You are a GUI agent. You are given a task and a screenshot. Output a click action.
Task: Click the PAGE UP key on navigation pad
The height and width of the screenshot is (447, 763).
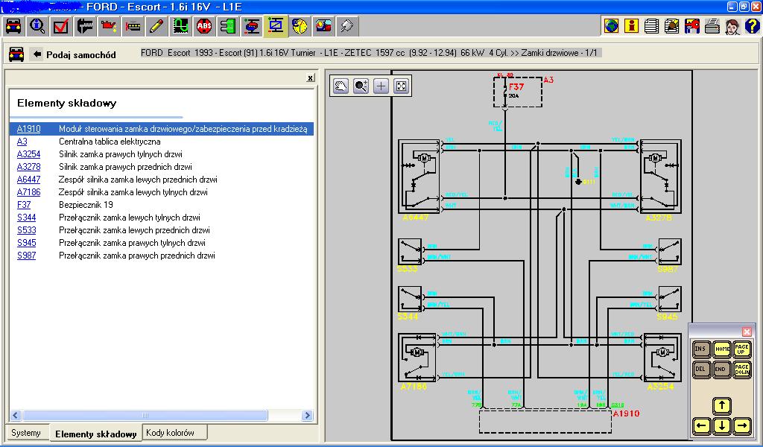(x=741, y=349)
